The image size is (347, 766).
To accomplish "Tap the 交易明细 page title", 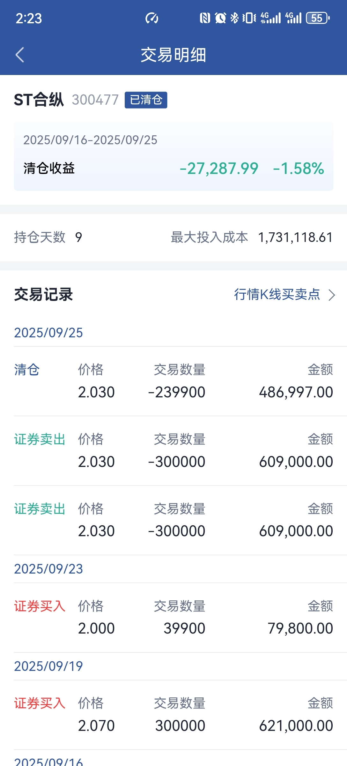I will (173, 55).
